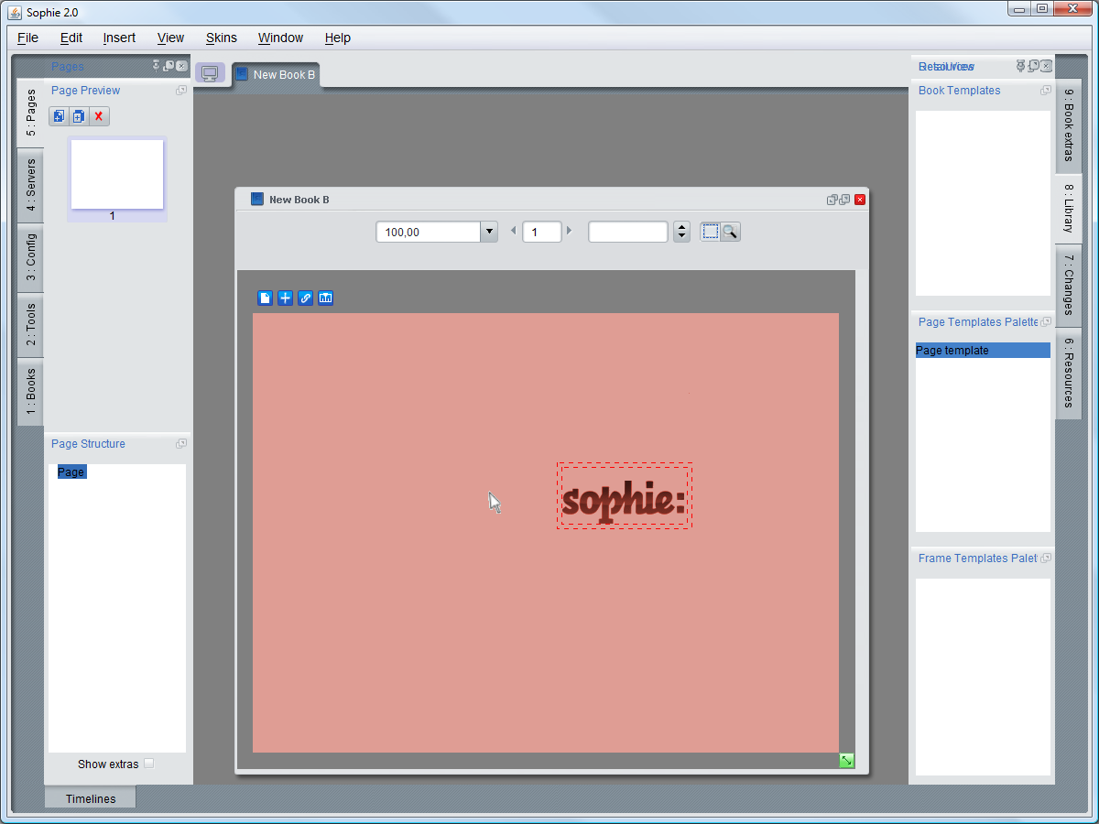Select the 5 : Pages side tab
This screenshot has height=824, width=1099.
pyautogui.click(x=30, y=113)
